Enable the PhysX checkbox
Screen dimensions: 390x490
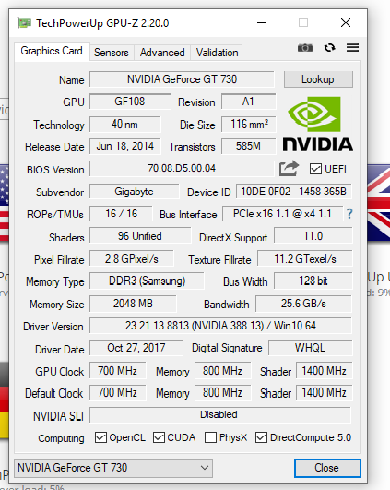[210, 437]
